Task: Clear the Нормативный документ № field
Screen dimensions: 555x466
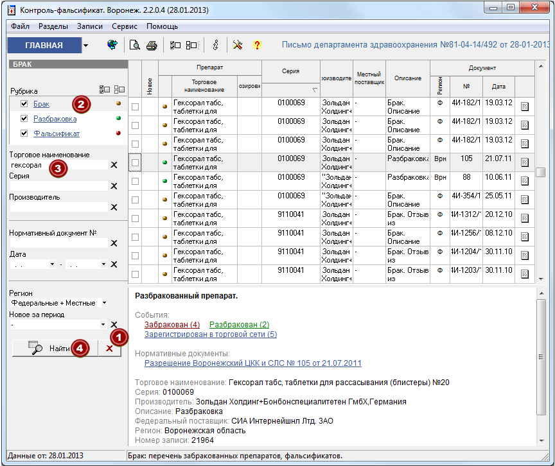Action: coord(114,243)
